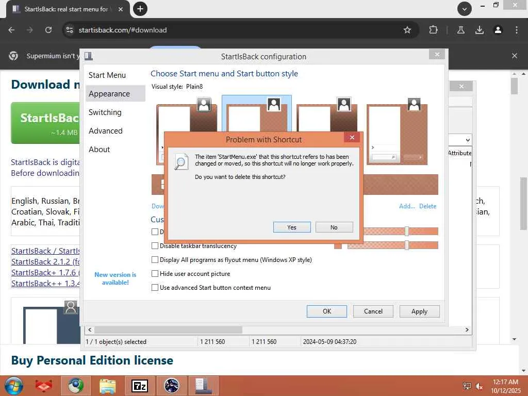Click the taskbar clock
This screenshot has width=528, height=396.
coord(505,386)
